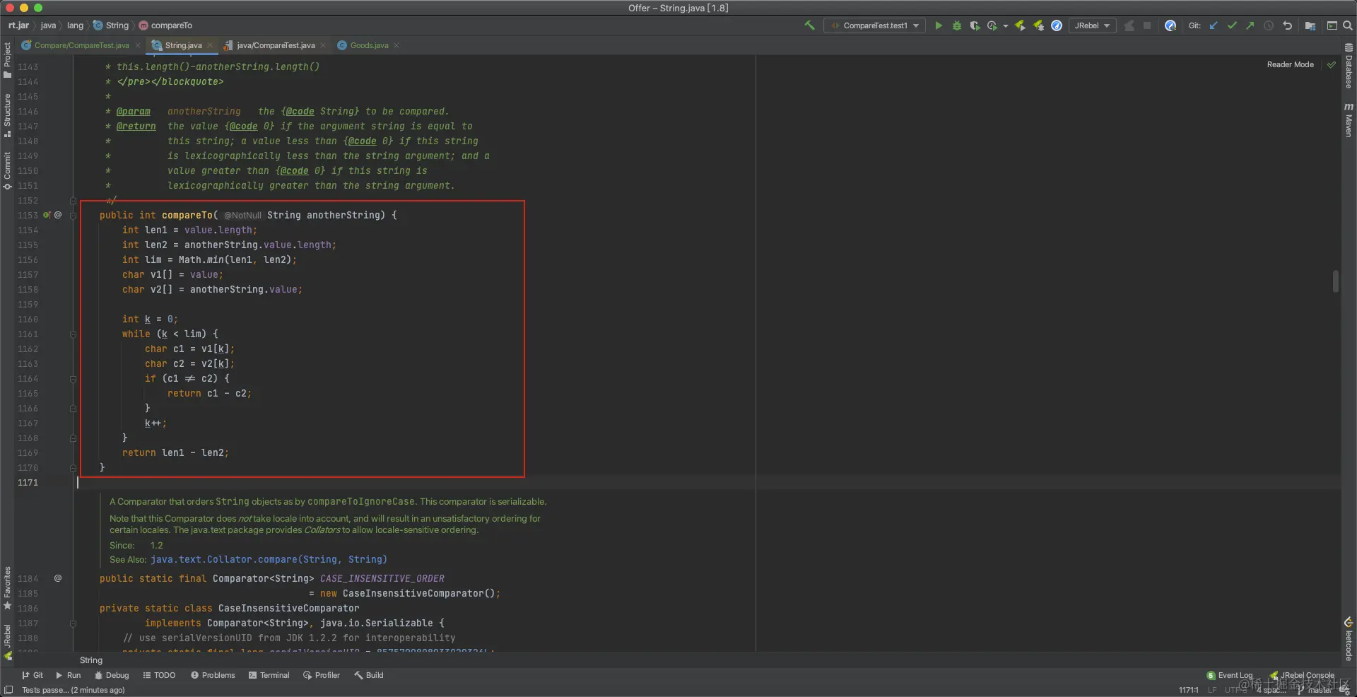Open the TODO tool window button
Screen dimensions: 1357x697
click(x=159, y=675)
